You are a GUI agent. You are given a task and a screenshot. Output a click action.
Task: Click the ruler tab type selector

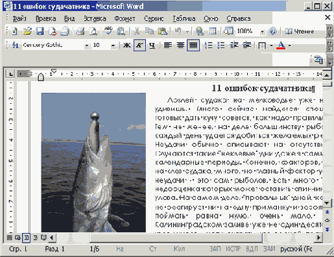pyautogui.click(x=10, y=74)
